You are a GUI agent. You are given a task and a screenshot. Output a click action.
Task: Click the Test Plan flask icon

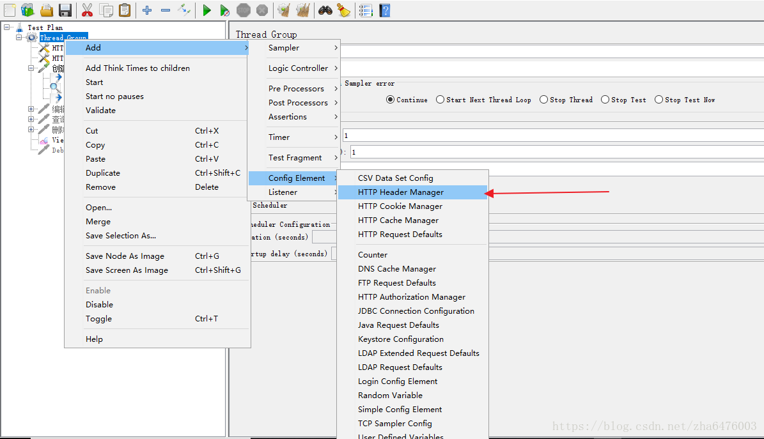coord(19,27)
